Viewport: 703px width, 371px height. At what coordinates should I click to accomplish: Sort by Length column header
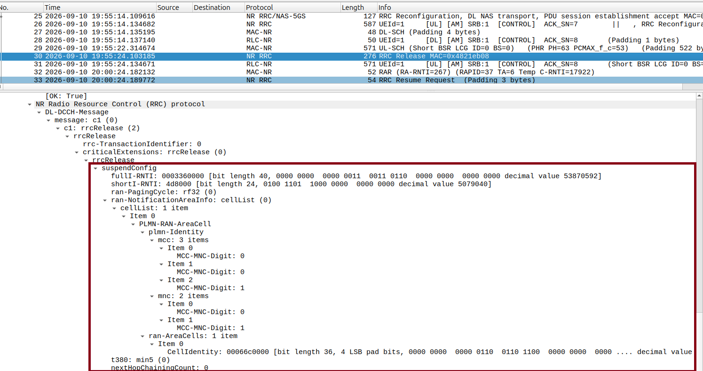(x=359, y=8)
